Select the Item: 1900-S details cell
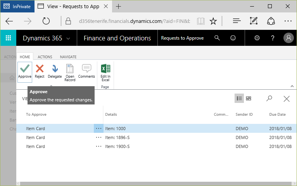Image resolution: width=297 pixels, height=186 pixels. [117, 146]
